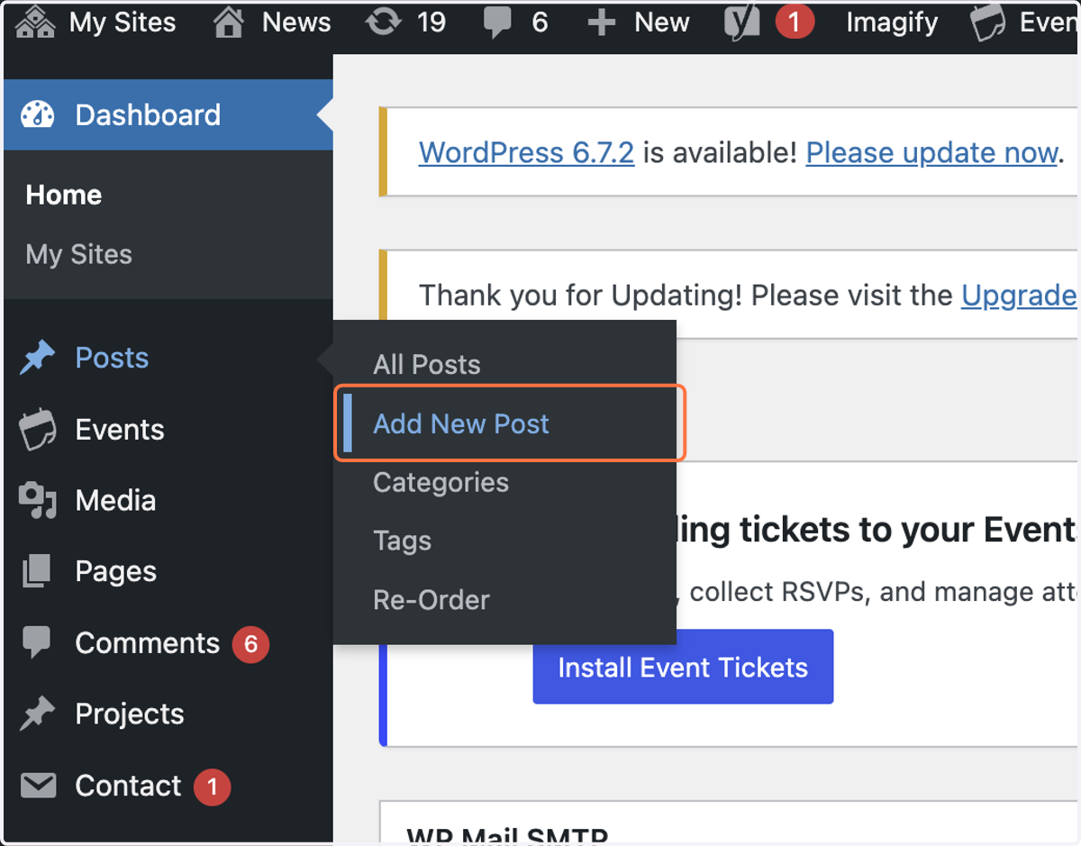The width and height of the screenshot is (1081, 846).
Task: Click the WordPress 6.7.2 link
Action: [x=527, y=152]
